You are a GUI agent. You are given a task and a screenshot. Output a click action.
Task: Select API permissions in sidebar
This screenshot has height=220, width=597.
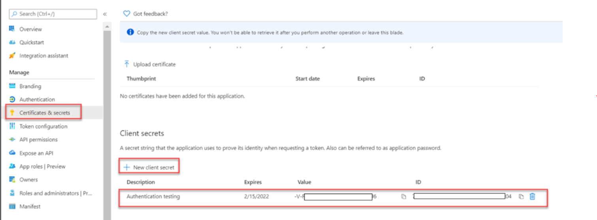point(38,139)
